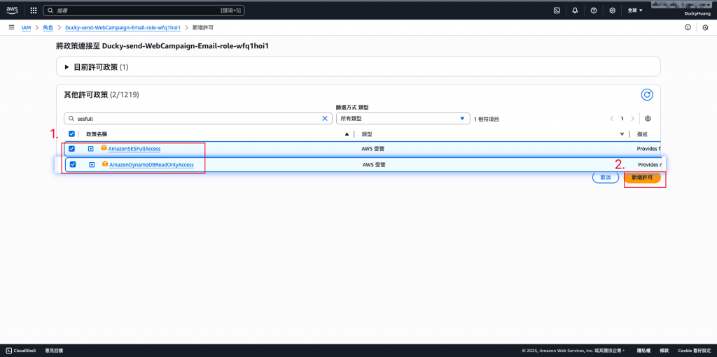Click the AmazonSESFullAccess policy cube icon

104,148
